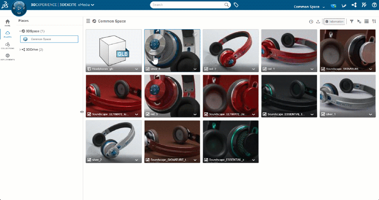Expand the 3DDrive tree node
Viewport: 379px width, 200px height.
(20, 50)
